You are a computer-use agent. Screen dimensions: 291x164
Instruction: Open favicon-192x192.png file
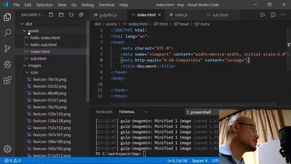point(52,149)
